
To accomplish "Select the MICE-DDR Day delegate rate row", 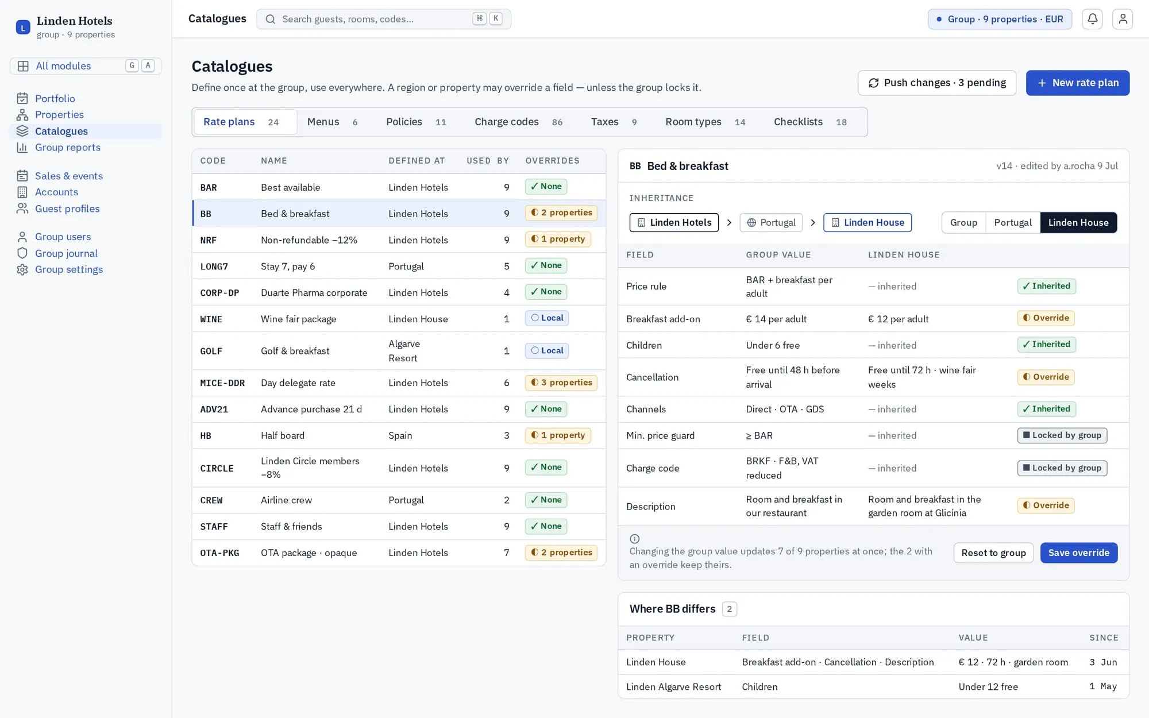I will tap(399, 383).
